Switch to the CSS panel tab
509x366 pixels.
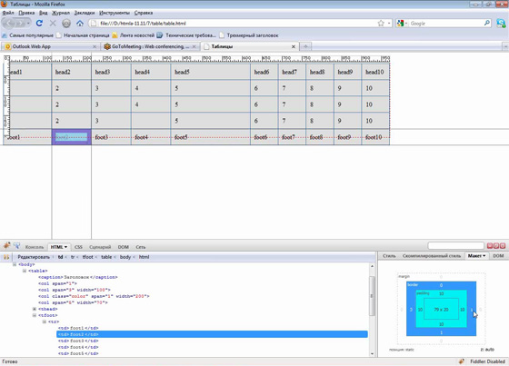point(78,247)
